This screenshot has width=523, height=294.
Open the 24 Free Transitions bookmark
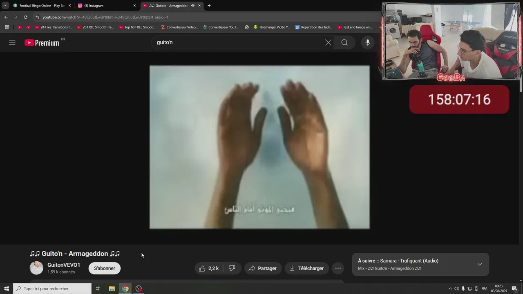pos(53,27)
